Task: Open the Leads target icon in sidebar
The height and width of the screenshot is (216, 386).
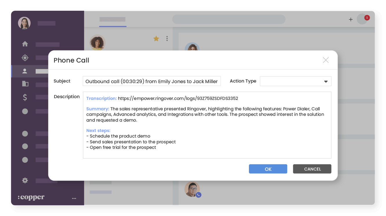Action: point(25,58)
